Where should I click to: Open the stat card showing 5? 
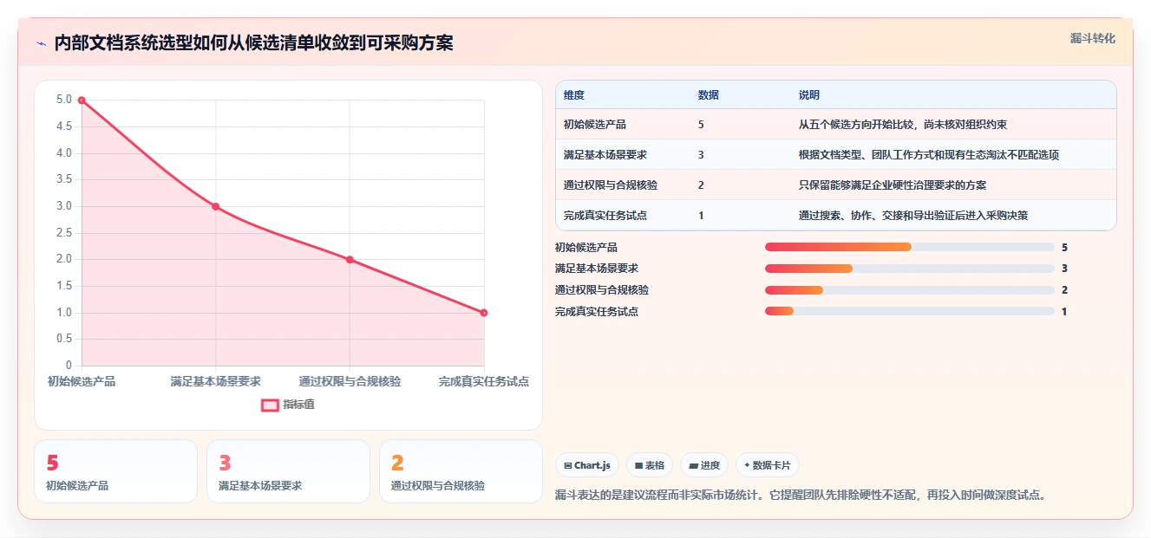pos(115,471)
